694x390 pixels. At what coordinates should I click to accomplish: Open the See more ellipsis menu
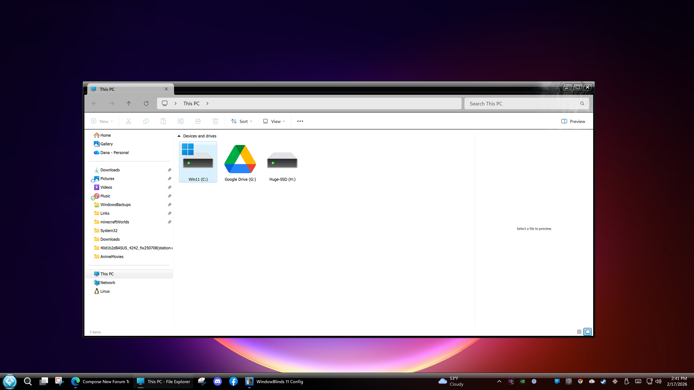pyautogui.click(x=300, y=121)
